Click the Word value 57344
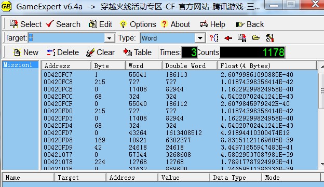Screen dimensions: 324x187 (x=138, y=155)
